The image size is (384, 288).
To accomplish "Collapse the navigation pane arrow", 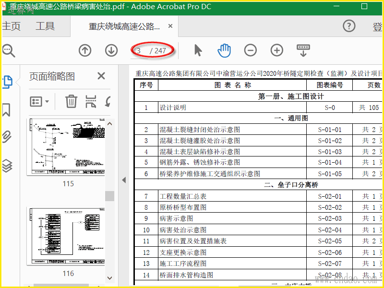I will click(x=124, y=180).
